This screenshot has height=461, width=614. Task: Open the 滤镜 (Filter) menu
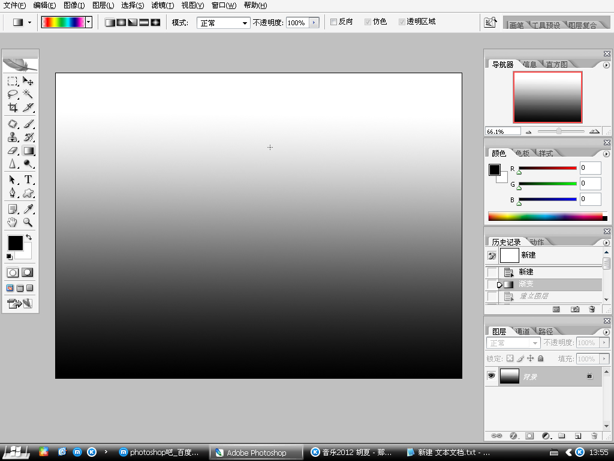[162, 5]
